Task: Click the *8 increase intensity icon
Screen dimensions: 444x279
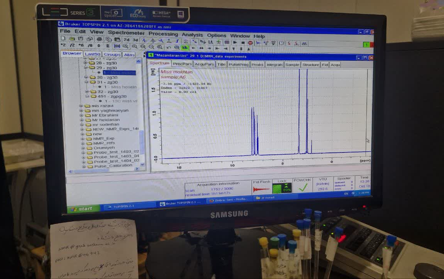Action: coord(81,45)
